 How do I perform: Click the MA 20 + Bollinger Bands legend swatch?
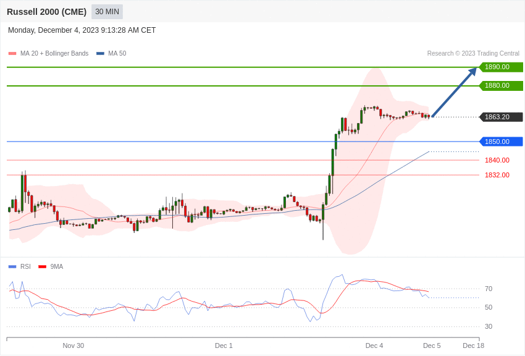pyautogui.click(x=12, y=54)
